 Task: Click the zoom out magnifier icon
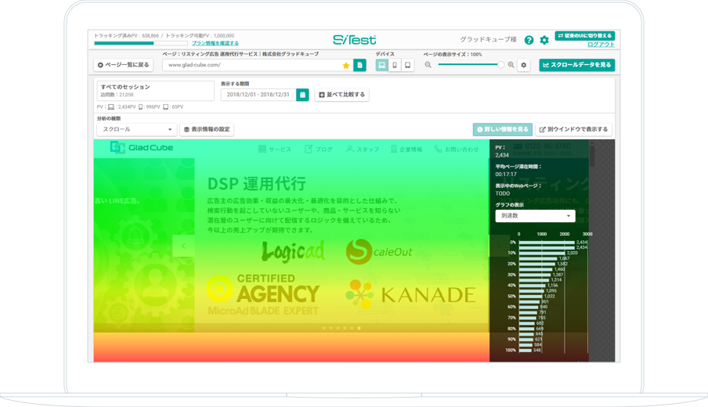pyautogui.click(x=428, y=66)
